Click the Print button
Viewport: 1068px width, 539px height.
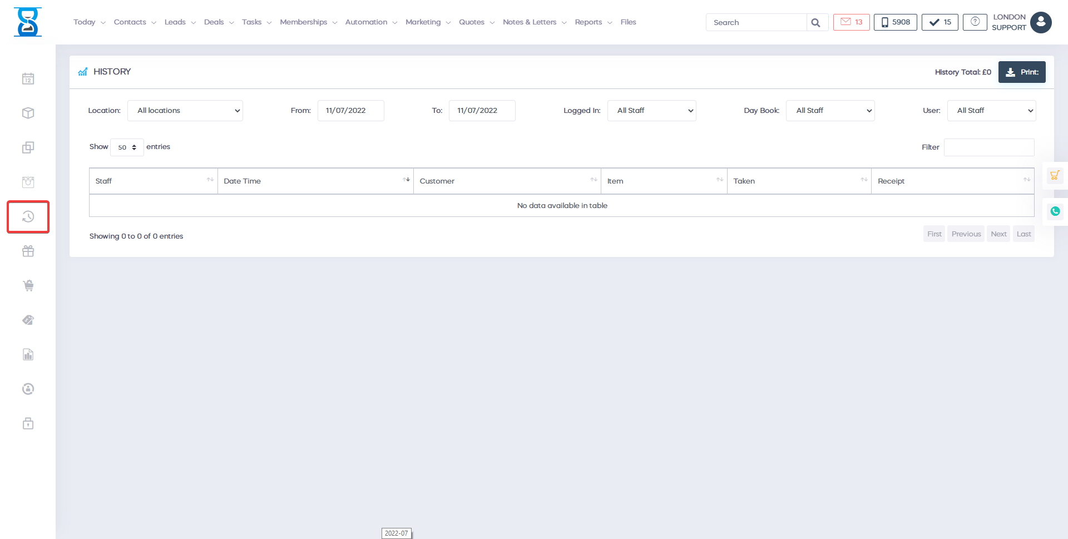click(1021, 72)
